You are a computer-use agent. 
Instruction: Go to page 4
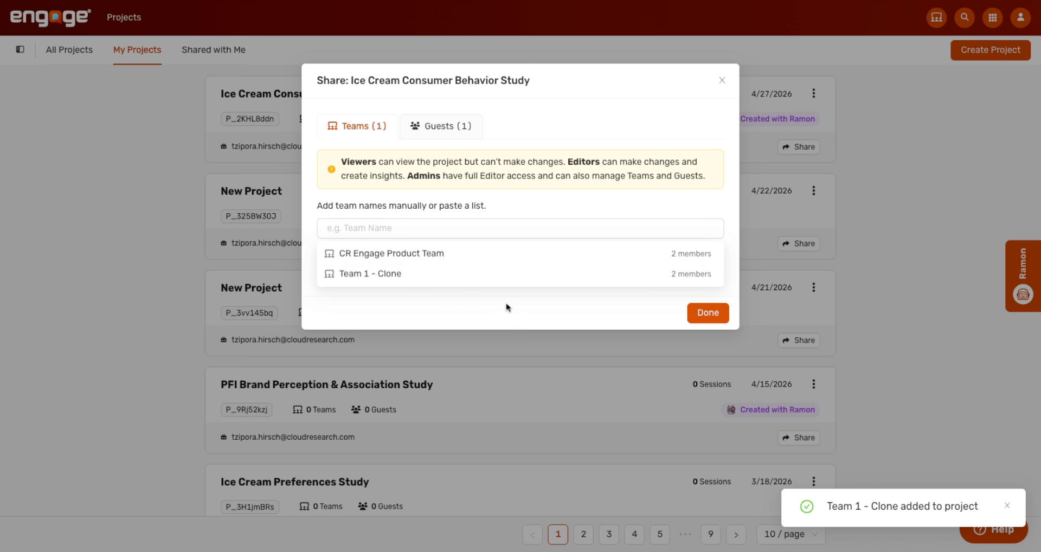(634, 534)
